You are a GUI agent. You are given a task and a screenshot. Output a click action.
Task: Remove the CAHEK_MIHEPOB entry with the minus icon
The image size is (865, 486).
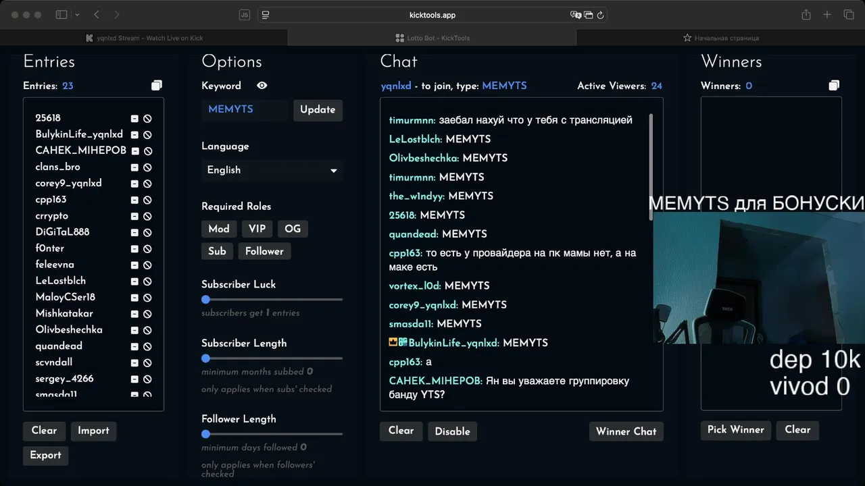134,151
